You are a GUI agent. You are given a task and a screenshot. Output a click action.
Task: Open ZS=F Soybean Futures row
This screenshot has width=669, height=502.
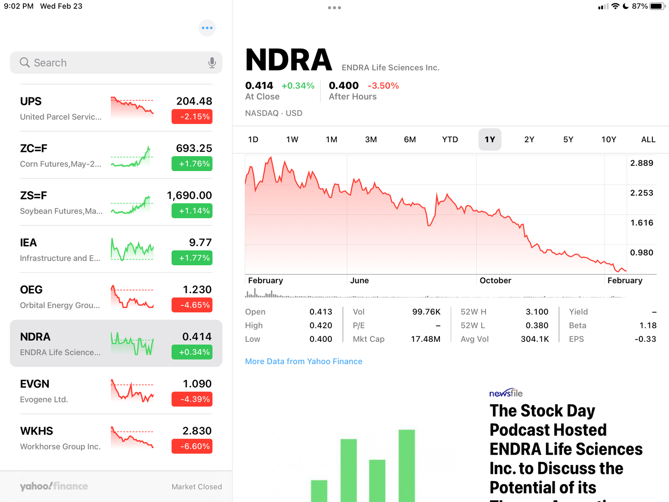(x=116, y=202)
